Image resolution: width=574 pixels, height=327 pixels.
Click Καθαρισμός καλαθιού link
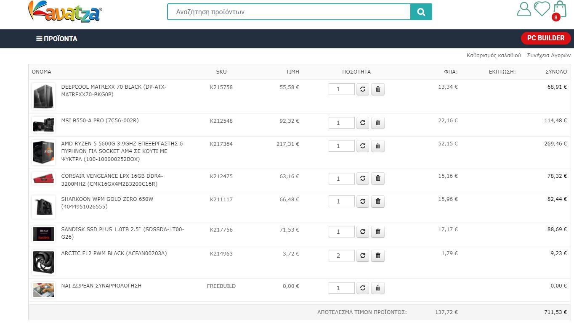[x=494, y=55]
